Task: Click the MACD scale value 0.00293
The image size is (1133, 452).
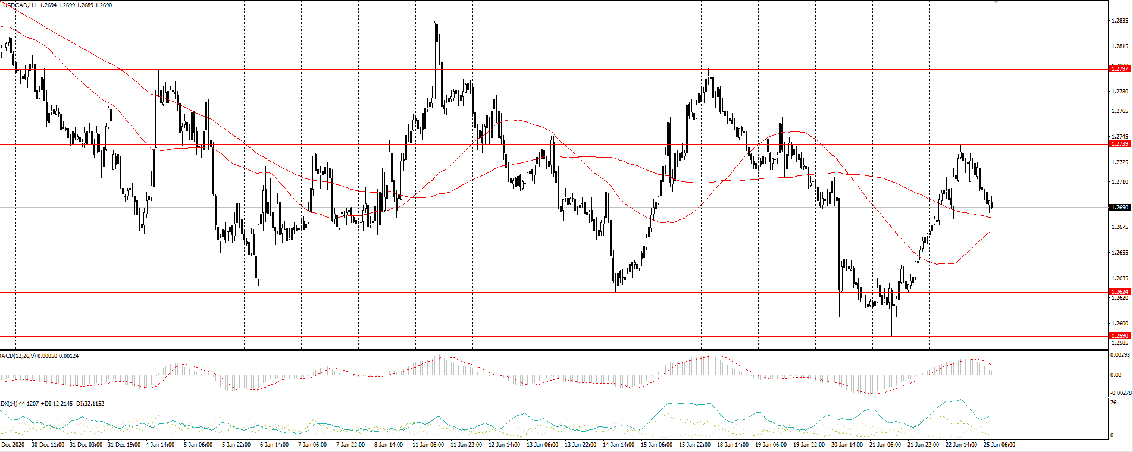Action: pyautogui.click(x=1120, y=355)
